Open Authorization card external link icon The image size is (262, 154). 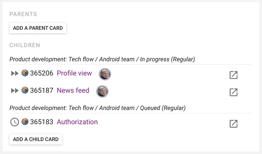[x=234, y=124]
